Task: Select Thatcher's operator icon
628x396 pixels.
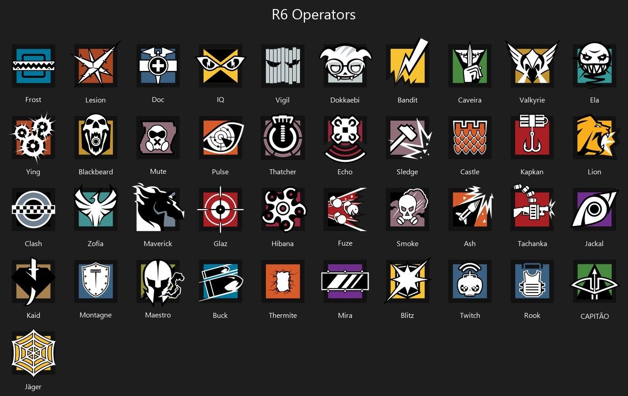Action: coord(283,138)
